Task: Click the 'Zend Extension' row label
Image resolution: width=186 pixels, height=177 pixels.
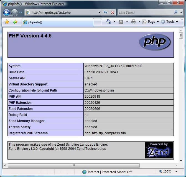Action: coord(21,109)
